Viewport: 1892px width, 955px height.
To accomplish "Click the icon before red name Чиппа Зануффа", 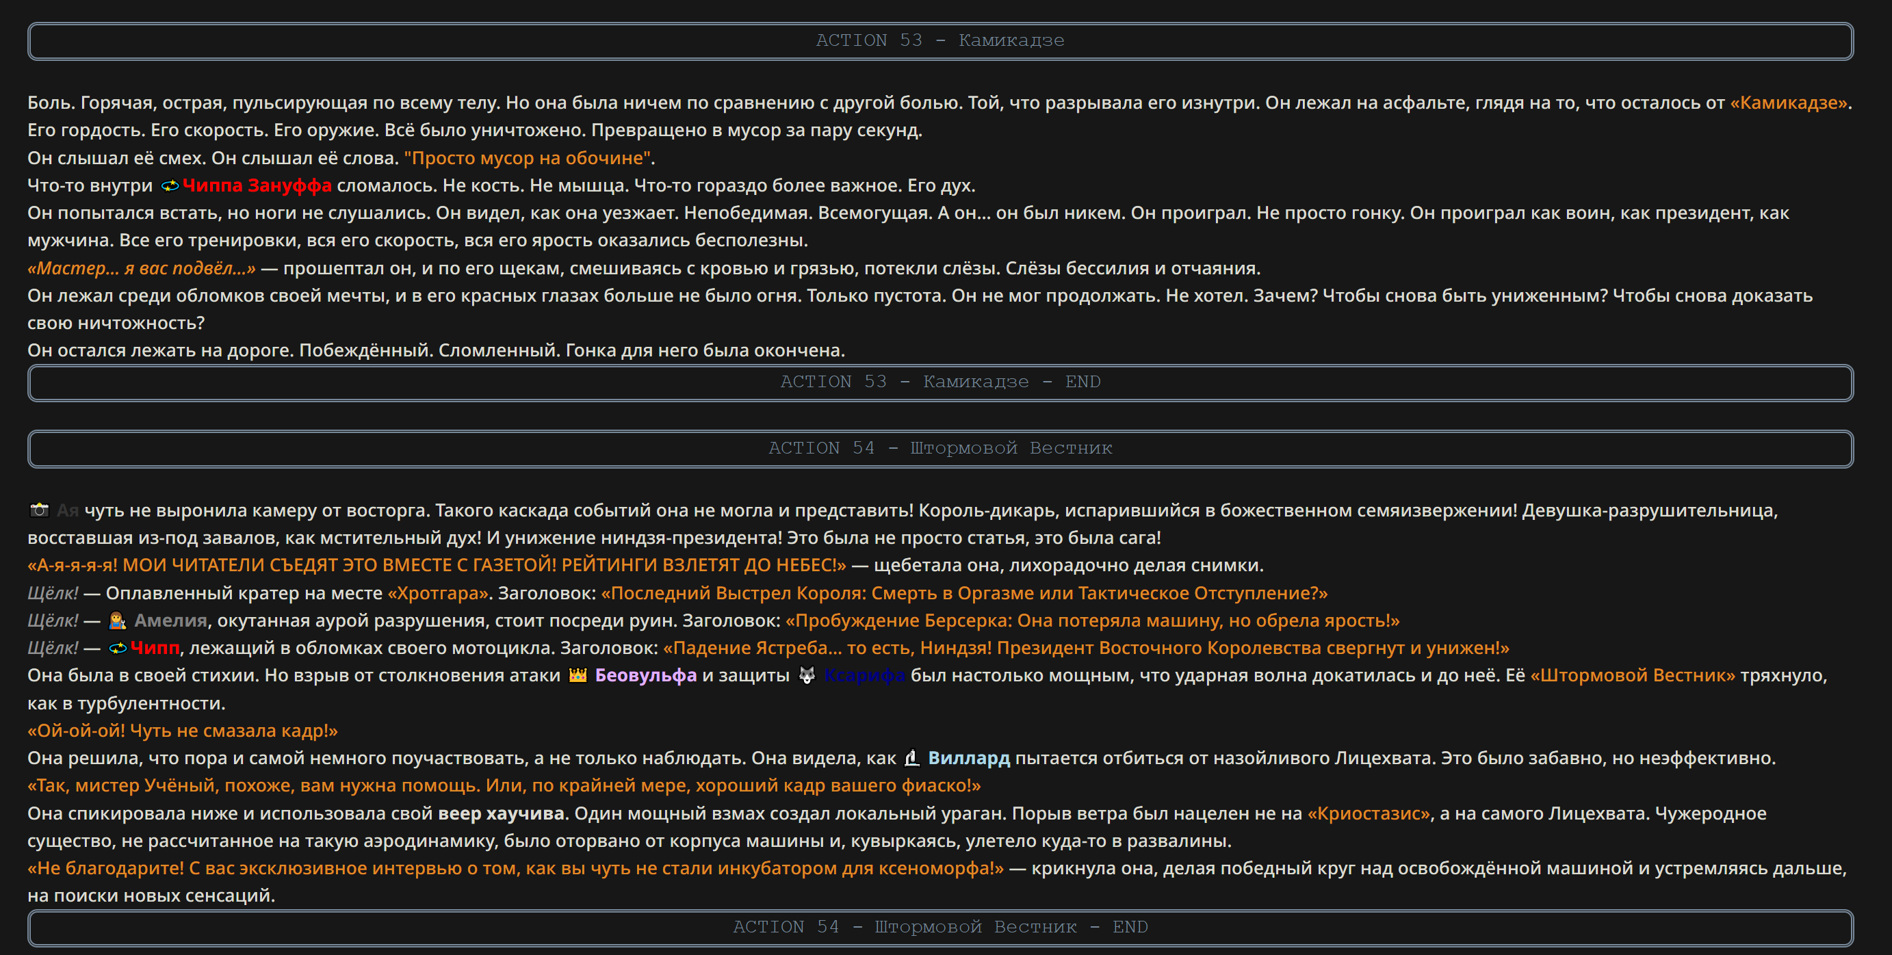I will tap(170, 185).
